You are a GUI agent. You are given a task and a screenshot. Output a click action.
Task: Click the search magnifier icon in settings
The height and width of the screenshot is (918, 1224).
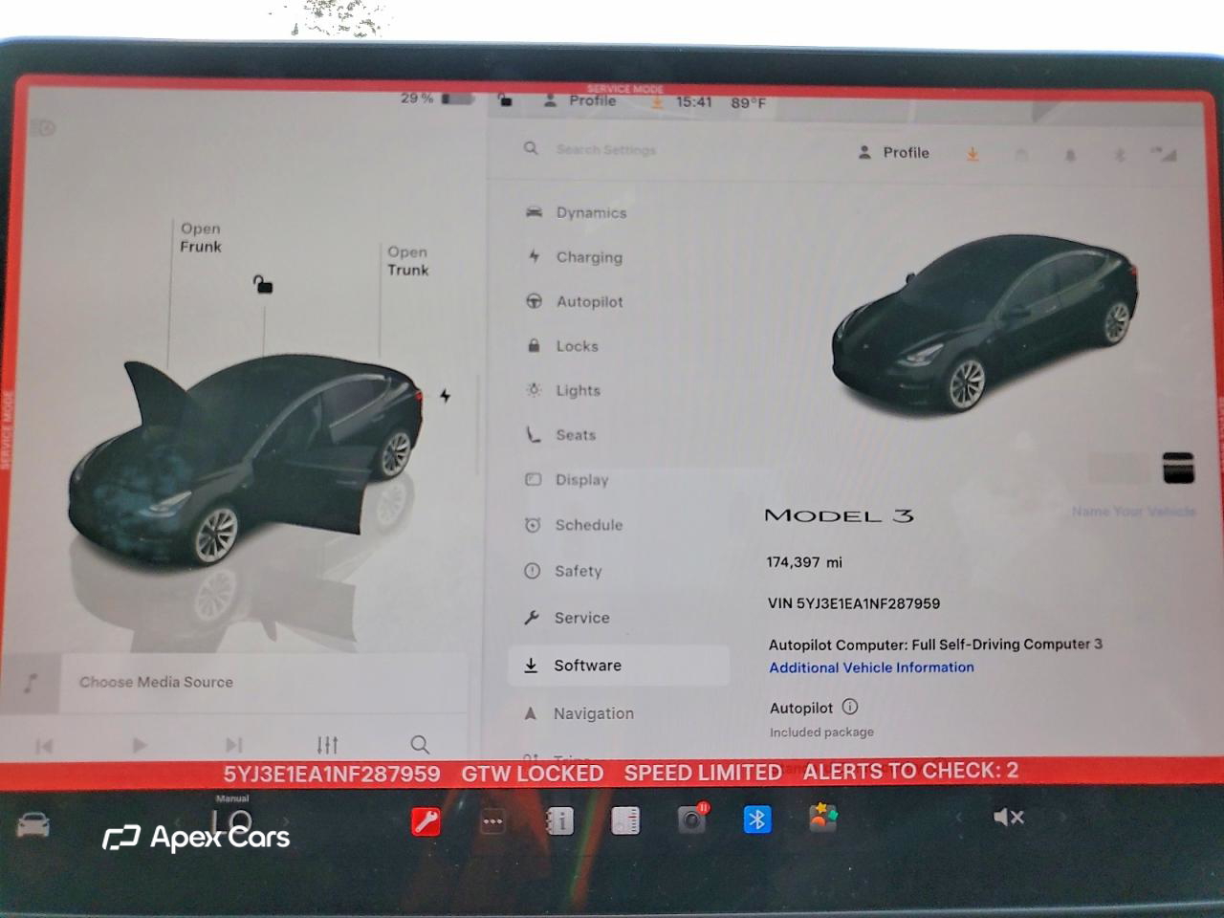point(531,148)
